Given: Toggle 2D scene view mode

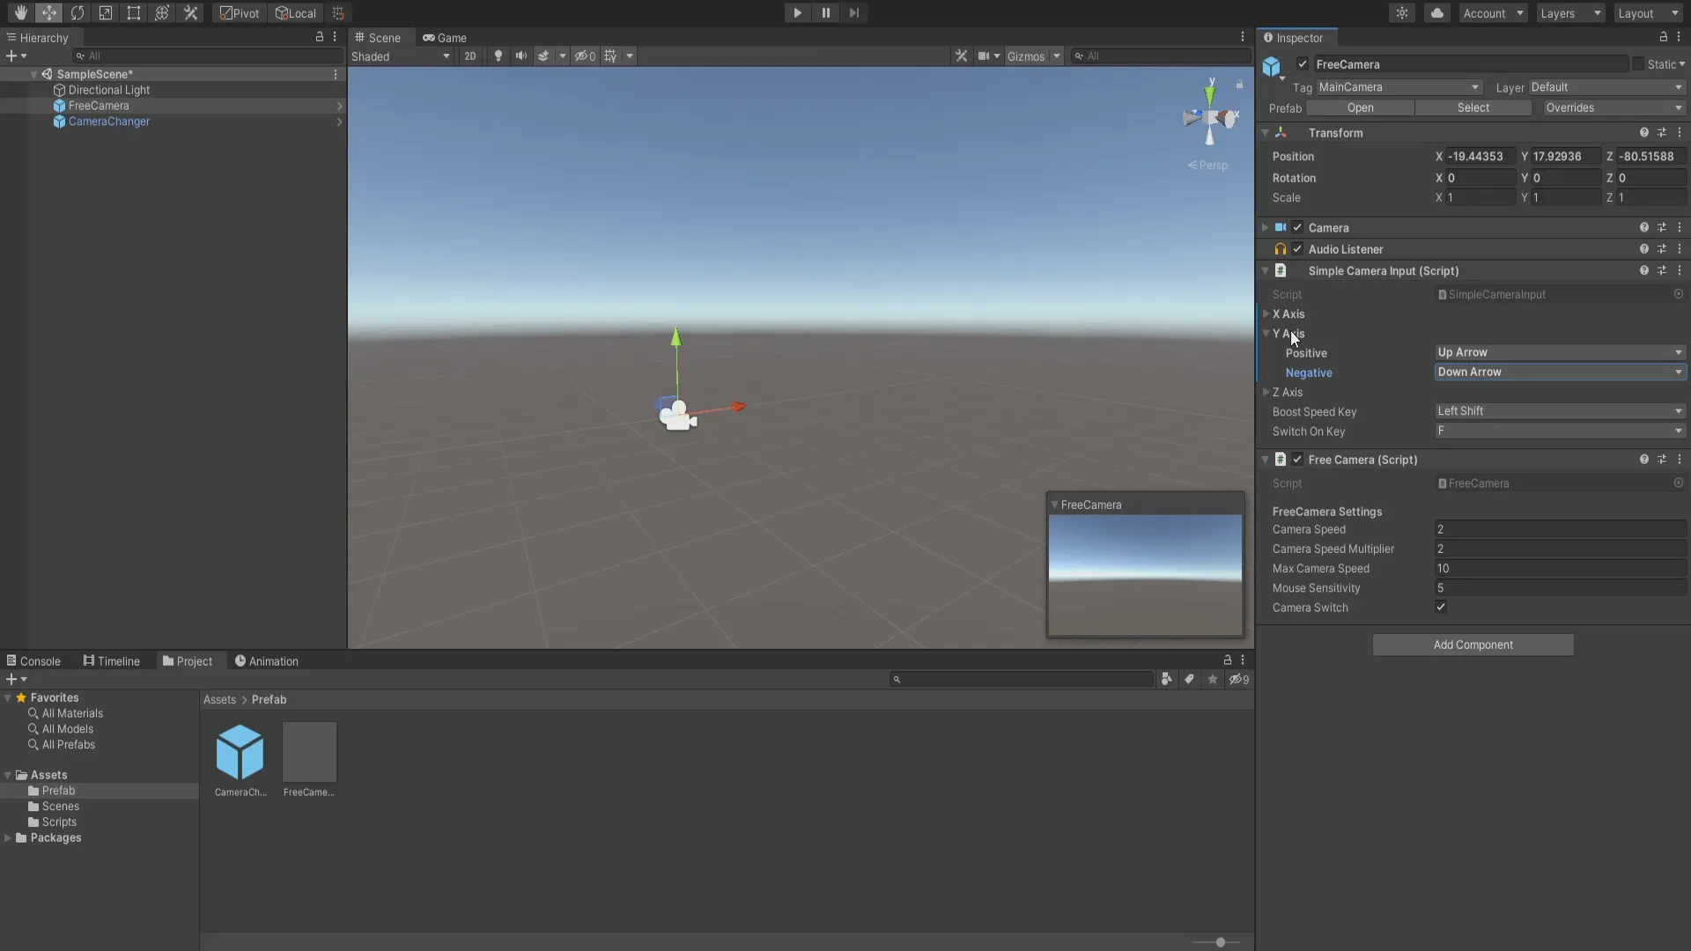Looking at the screenshot, I should (x=470, y=56).
